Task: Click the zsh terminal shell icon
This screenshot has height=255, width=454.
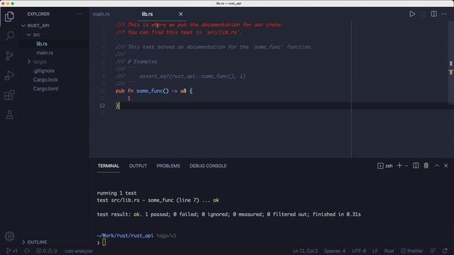Action: [x=380, y=166]
